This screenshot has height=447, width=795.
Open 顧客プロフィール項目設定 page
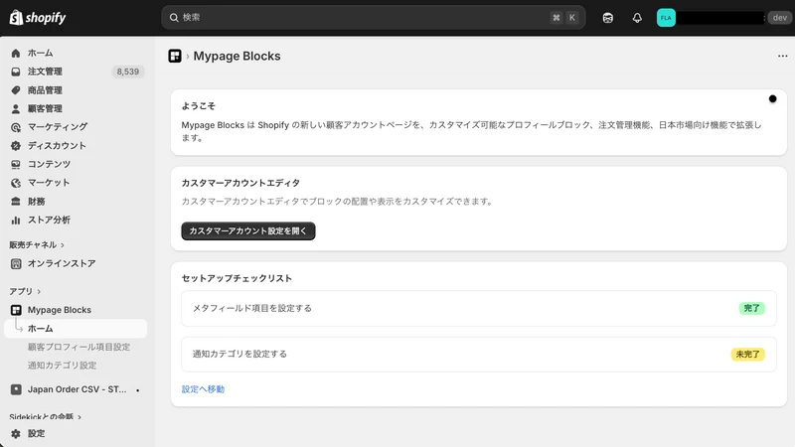coord(79,347)
